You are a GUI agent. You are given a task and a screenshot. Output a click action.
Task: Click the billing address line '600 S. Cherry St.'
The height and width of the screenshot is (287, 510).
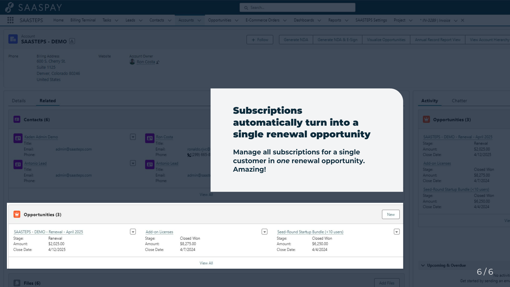point(51,61)
